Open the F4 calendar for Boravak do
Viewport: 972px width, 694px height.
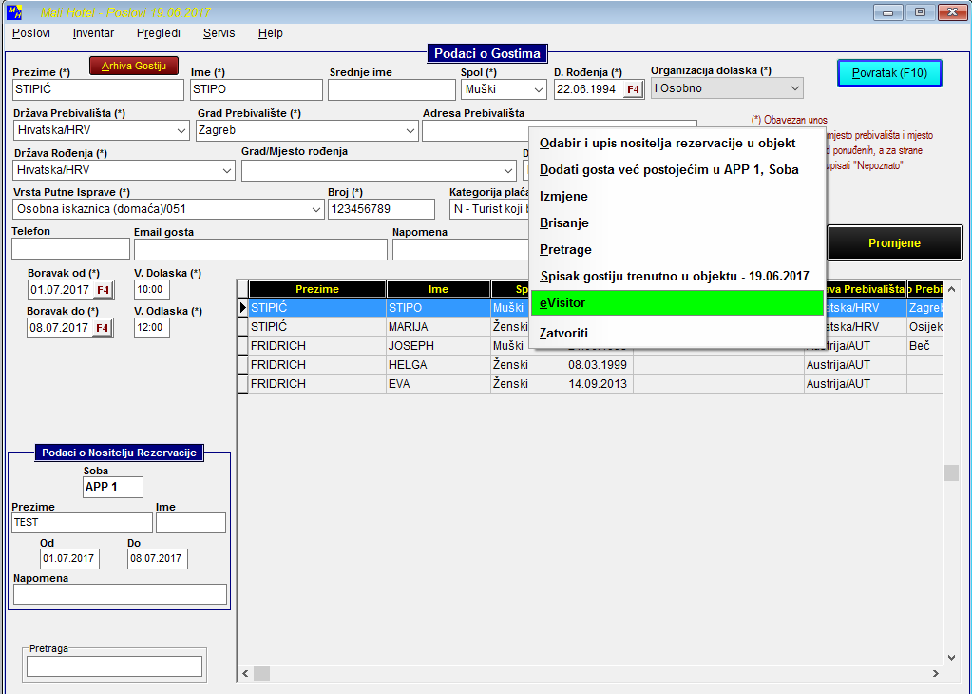[x=102, y=328]
